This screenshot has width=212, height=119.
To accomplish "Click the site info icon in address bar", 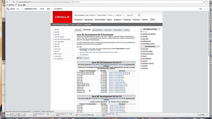I will [17, 2].
